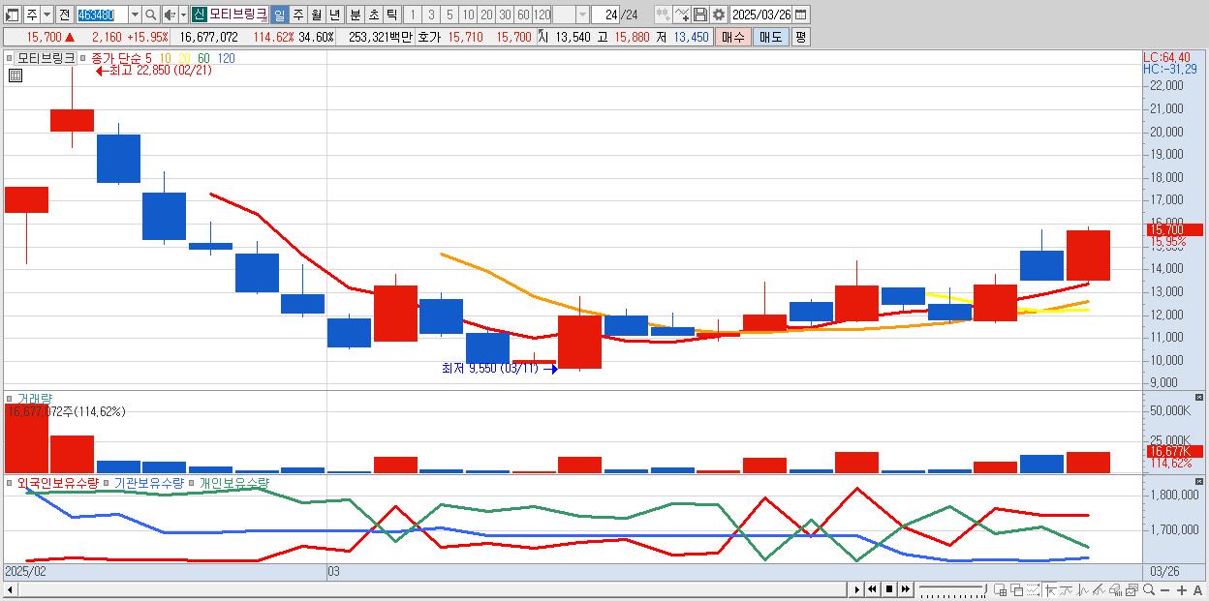The image size is (1209, 601).
Task: Click the 매도 sell button
Action: [770, 37]
